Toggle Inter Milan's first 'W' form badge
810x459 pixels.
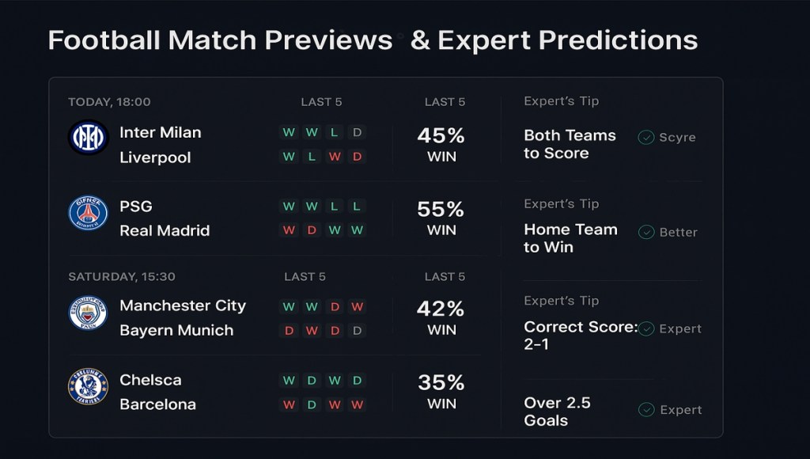(289, 133)
